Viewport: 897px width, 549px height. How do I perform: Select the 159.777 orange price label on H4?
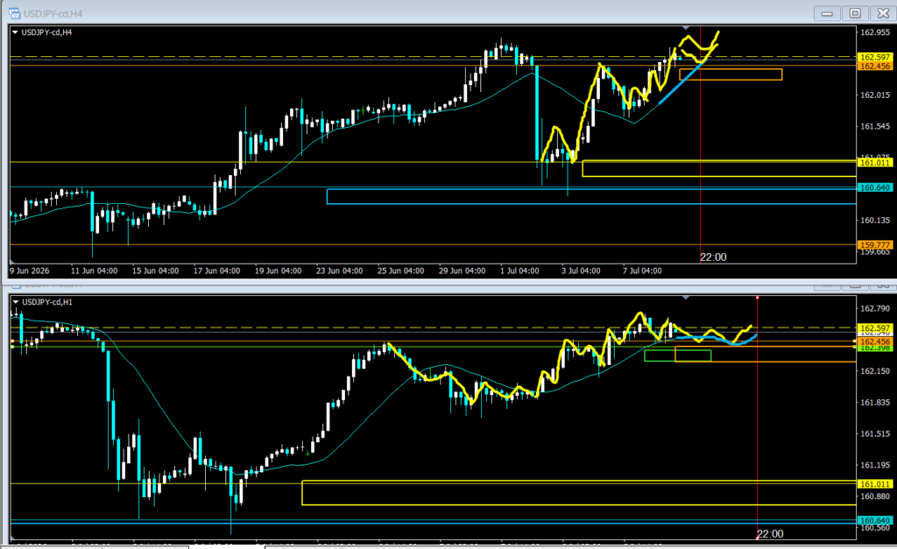(x=875, y=245)
